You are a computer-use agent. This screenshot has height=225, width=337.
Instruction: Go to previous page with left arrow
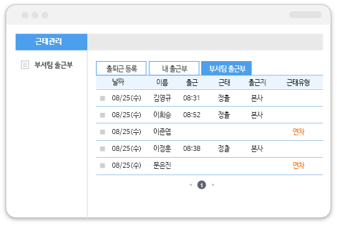pos(191,184)
